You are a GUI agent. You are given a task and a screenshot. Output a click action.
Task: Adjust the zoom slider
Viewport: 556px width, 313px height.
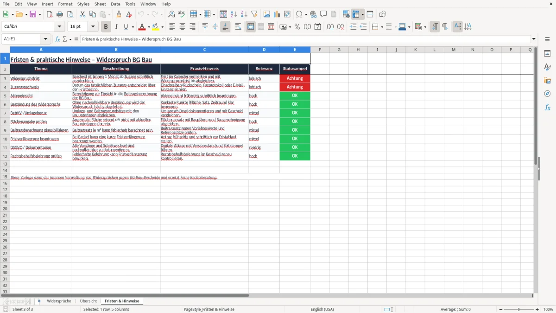pyautogui.click(x=518, y=309)
